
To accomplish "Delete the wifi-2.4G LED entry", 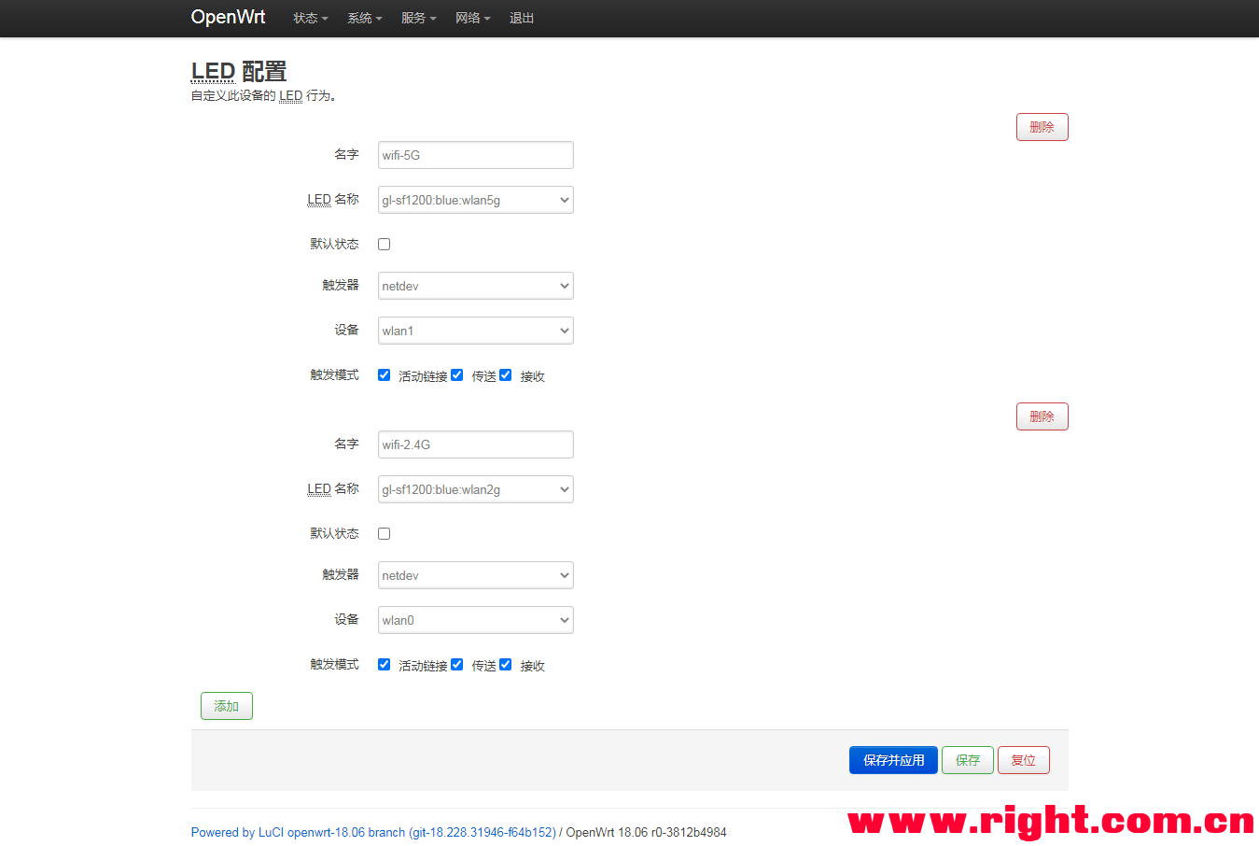I will coord(1042,416).
